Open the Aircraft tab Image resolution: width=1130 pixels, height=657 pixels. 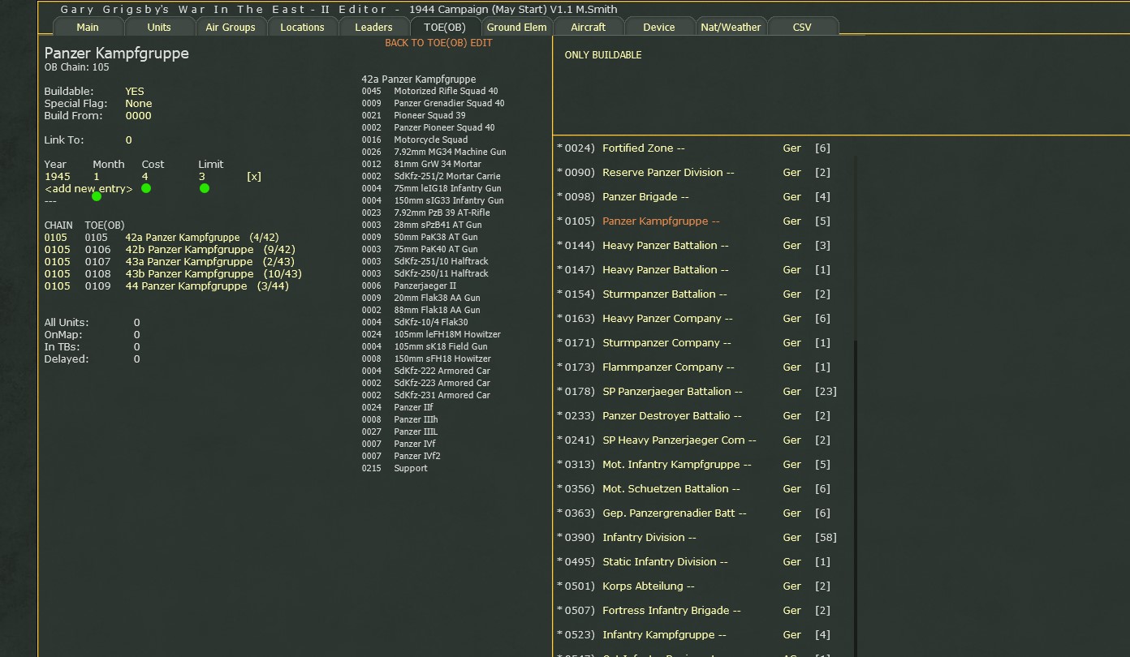click(x=588, y=26)
